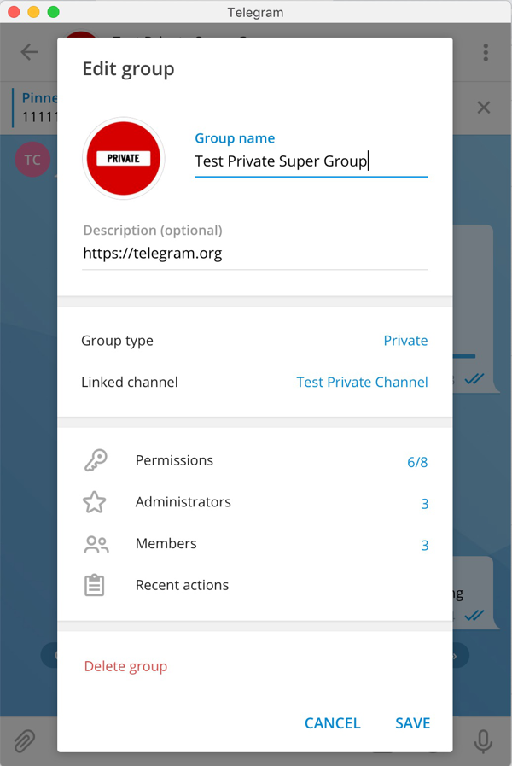
Task: Open the Members list
Action: (x=166, y=544)
